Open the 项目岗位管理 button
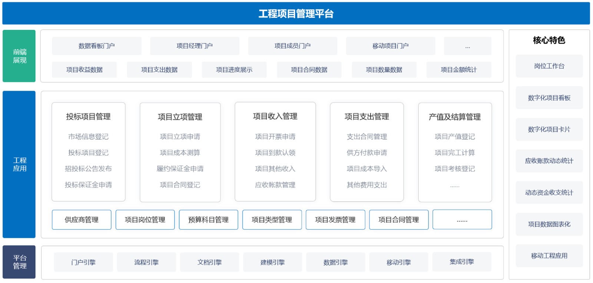The height and width of the screenshot is (283, 593). click(x=145, y=220)
